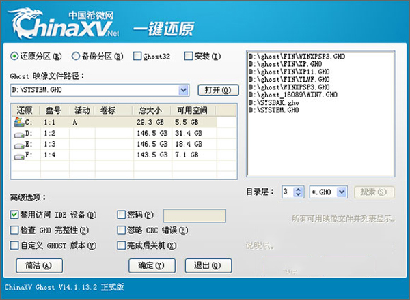Enable 自定义 GHOST 版本 (V) checkbox

[14, 245]
